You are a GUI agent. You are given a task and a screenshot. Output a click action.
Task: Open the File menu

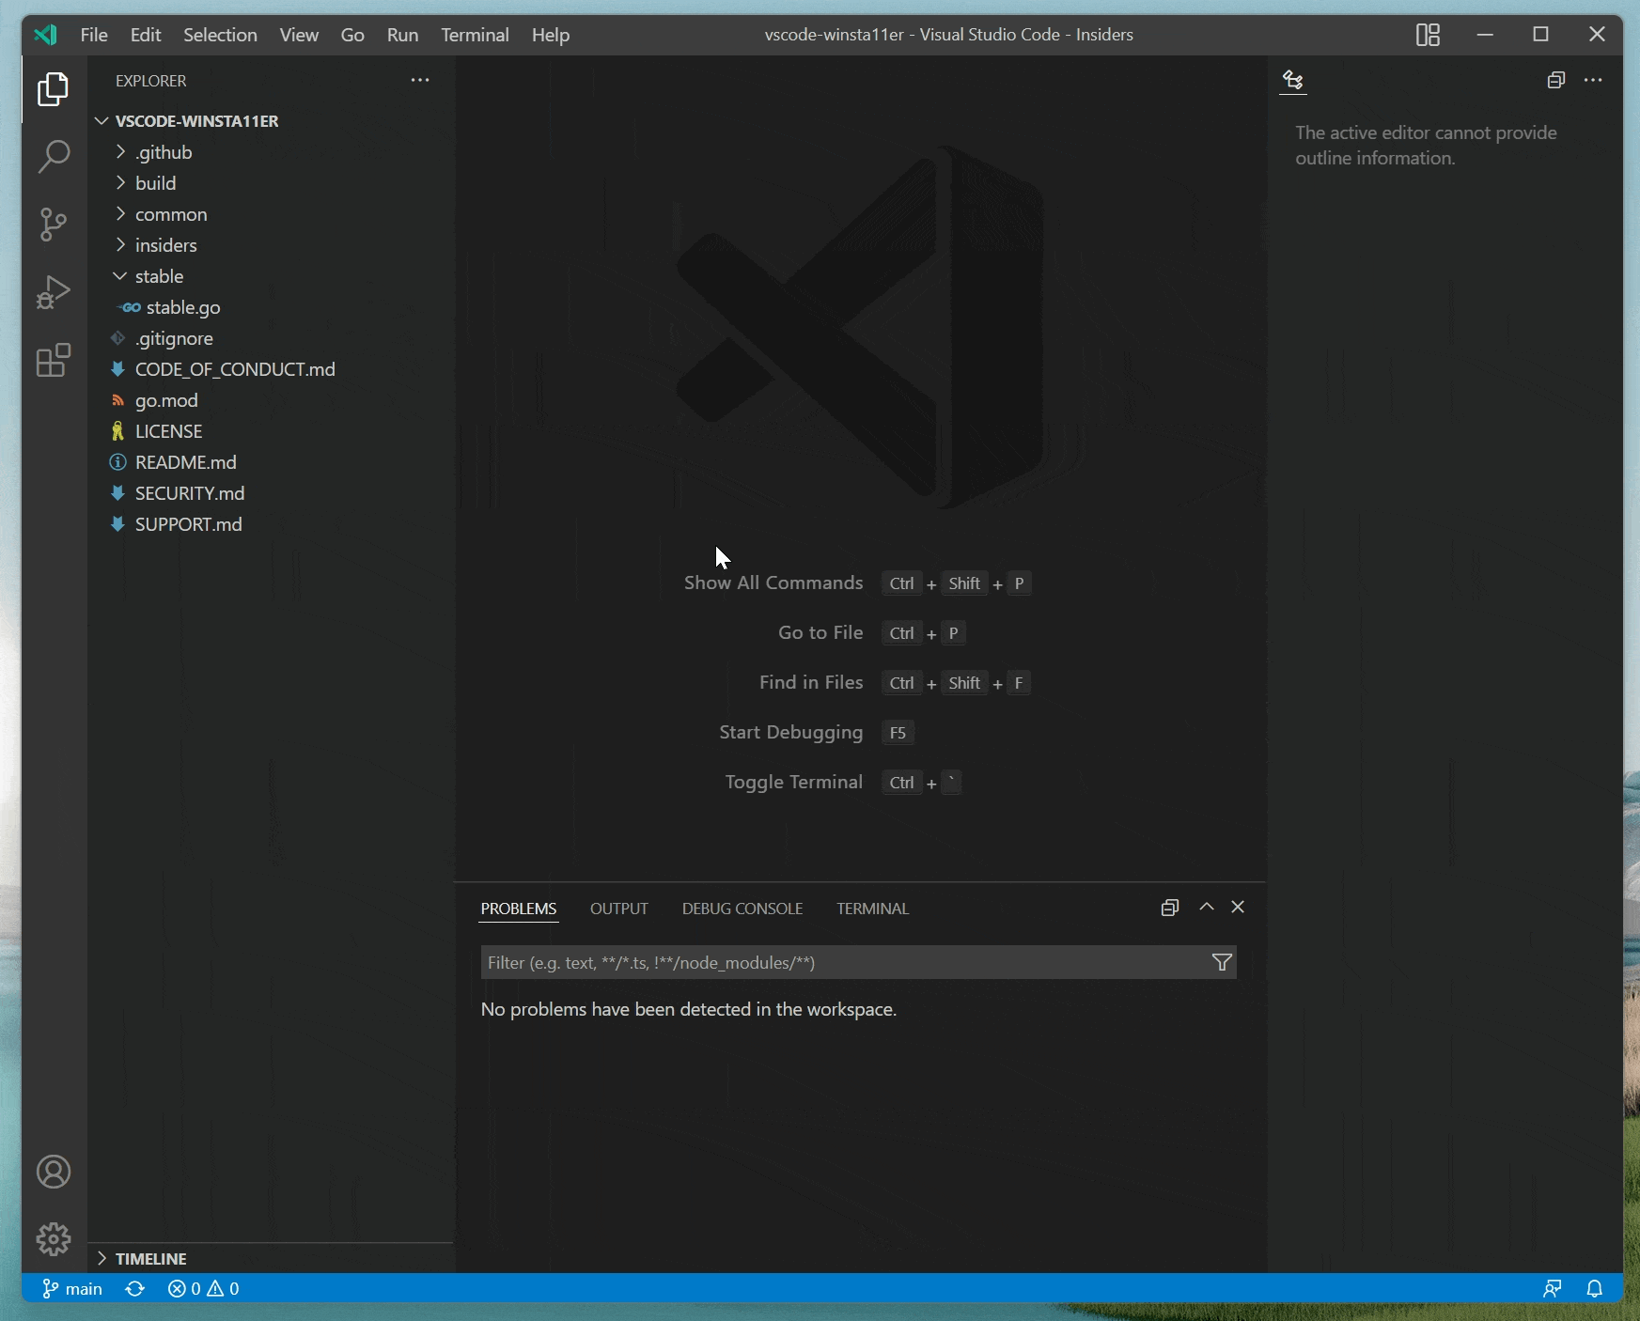(x=94, y=35)
